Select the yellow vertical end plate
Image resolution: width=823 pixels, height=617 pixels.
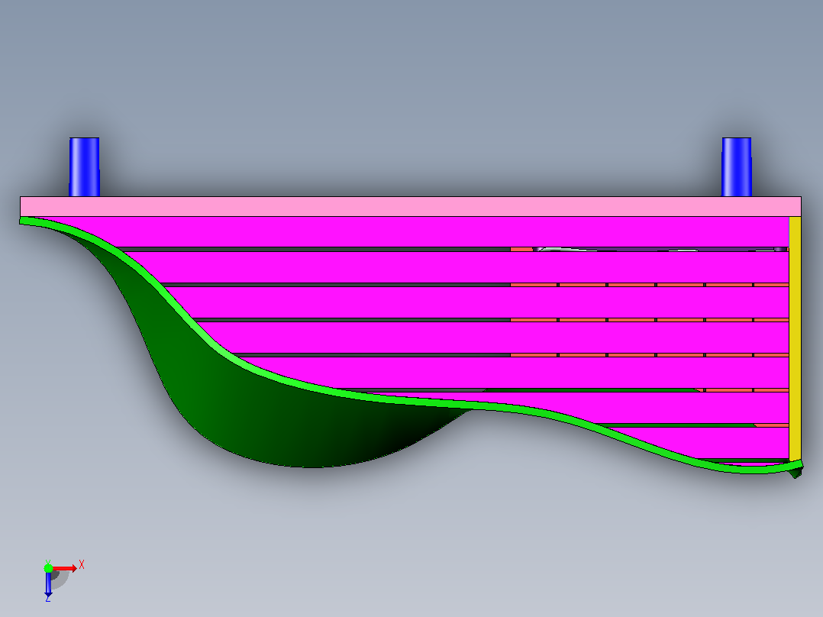point(796,339)
